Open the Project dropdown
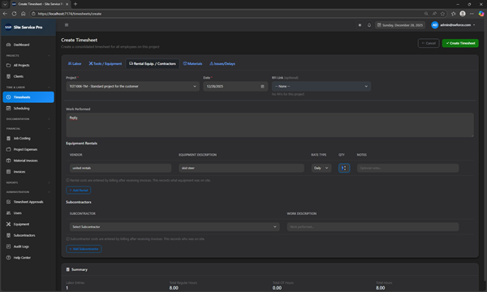This screenshot has width=487, height=292. (x=132, y=86)
